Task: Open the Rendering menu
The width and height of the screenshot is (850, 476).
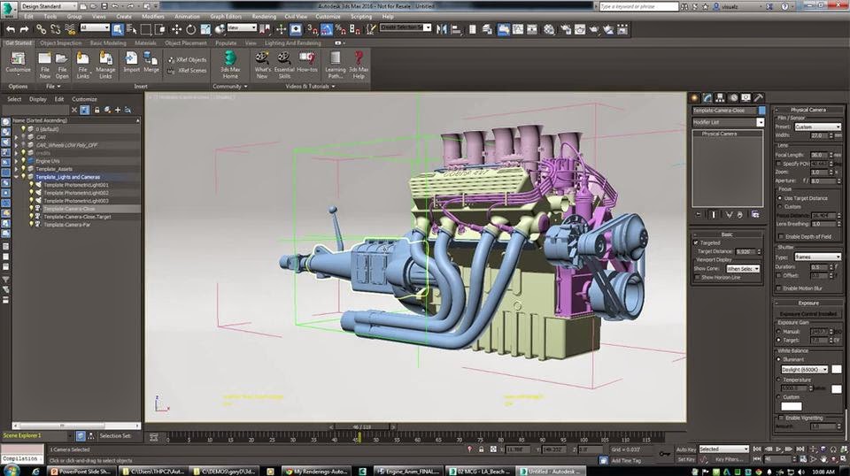Action: click(265, 16)
